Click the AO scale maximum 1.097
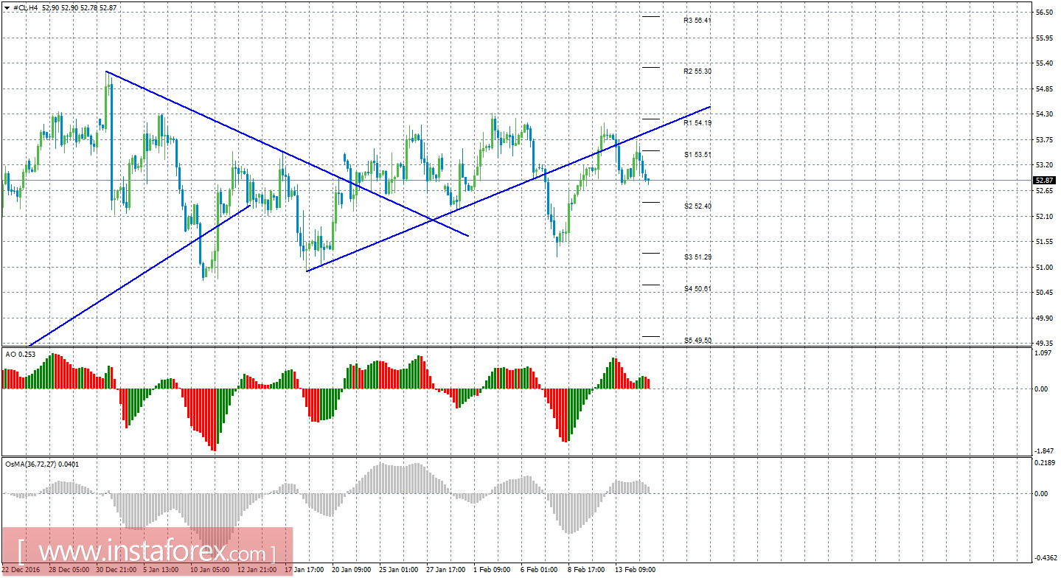 (x=1043, y=353)
